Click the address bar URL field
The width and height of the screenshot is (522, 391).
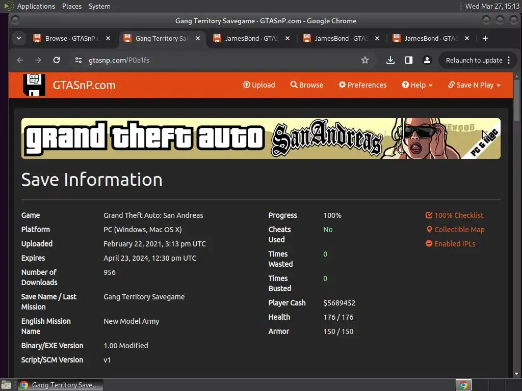tap(220, 60)
